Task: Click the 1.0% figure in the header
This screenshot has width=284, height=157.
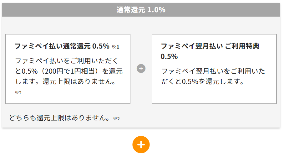Action: point(156,10)
